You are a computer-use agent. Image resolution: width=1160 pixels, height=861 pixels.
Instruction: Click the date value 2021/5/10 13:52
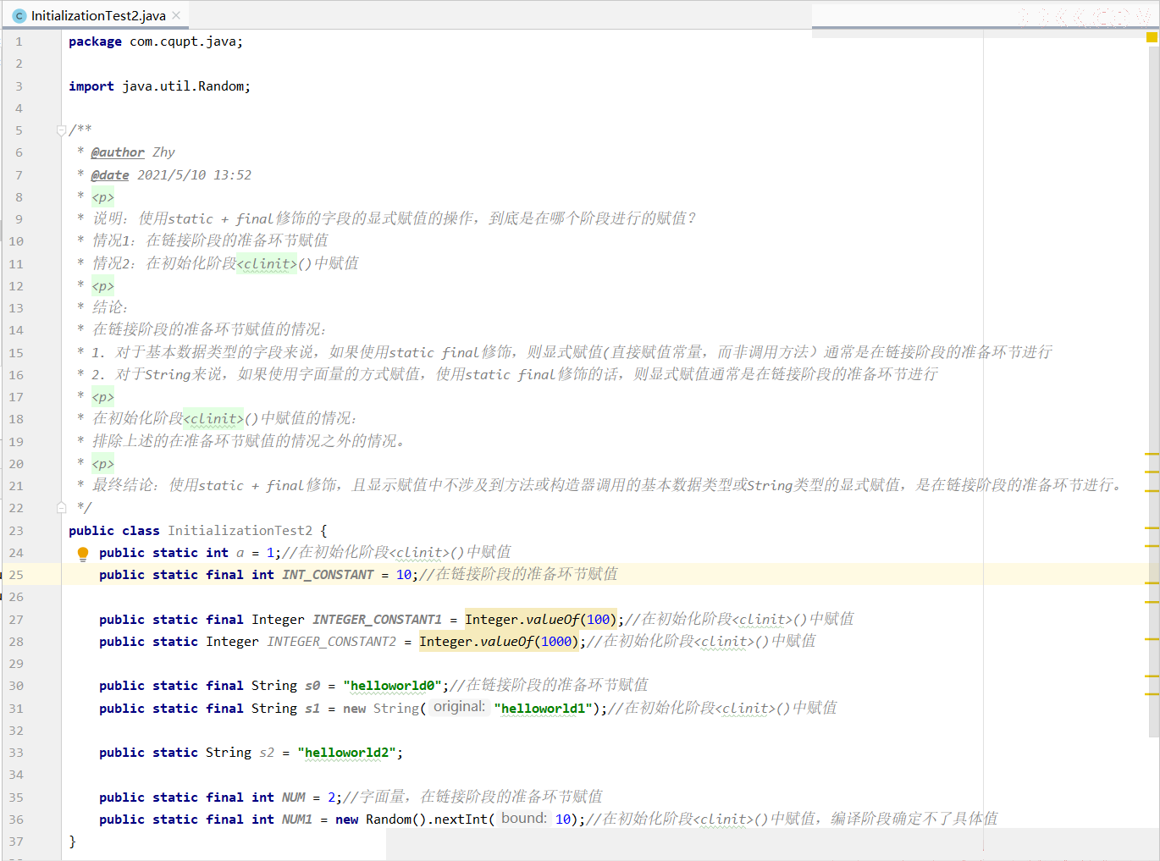click(194, 175)
